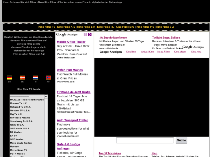Screen dimensions: 210x157
Task: Select Reilgood Tv U.S.A. channel
Action: click(20, 107)
